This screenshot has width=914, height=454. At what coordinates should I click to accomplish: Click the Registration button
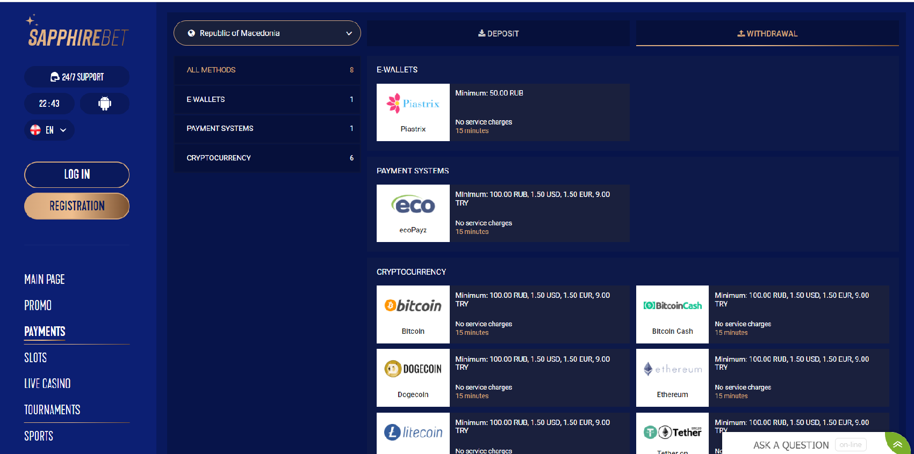click(x=77, y=206)
